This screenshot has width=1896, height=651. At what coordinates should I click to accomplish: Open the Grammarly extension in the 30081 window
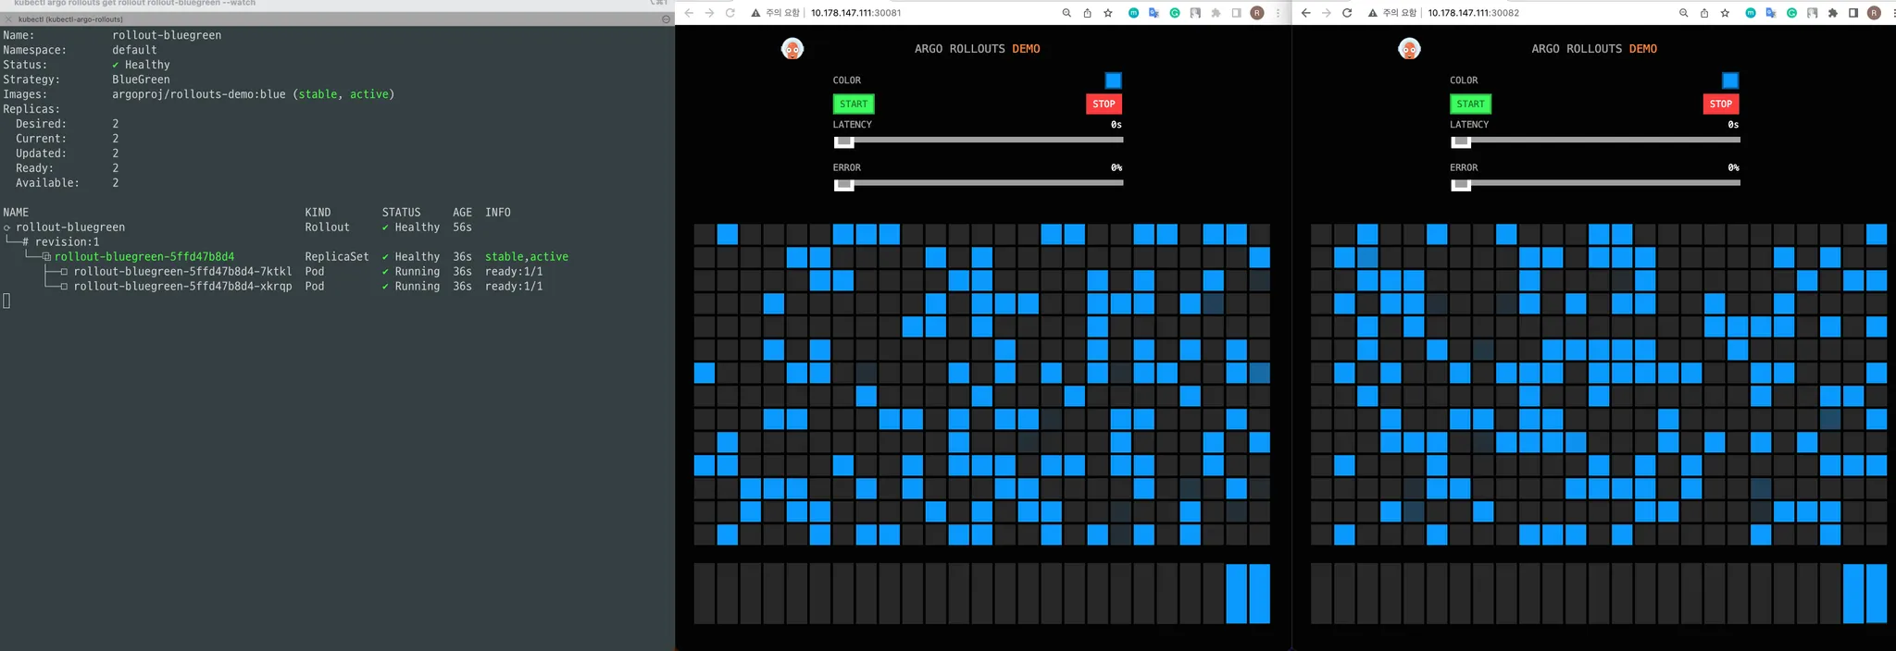1175,13
